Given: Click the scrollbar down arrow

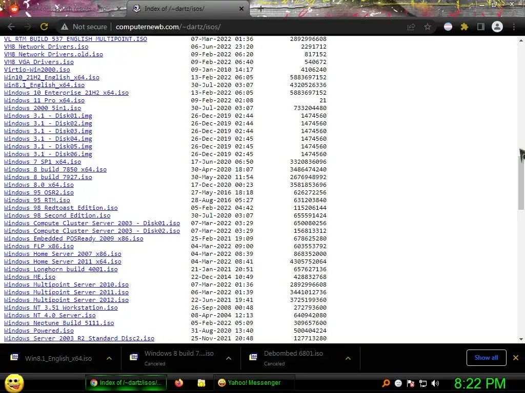Looking at the screenshot, I should pos(521,339).
